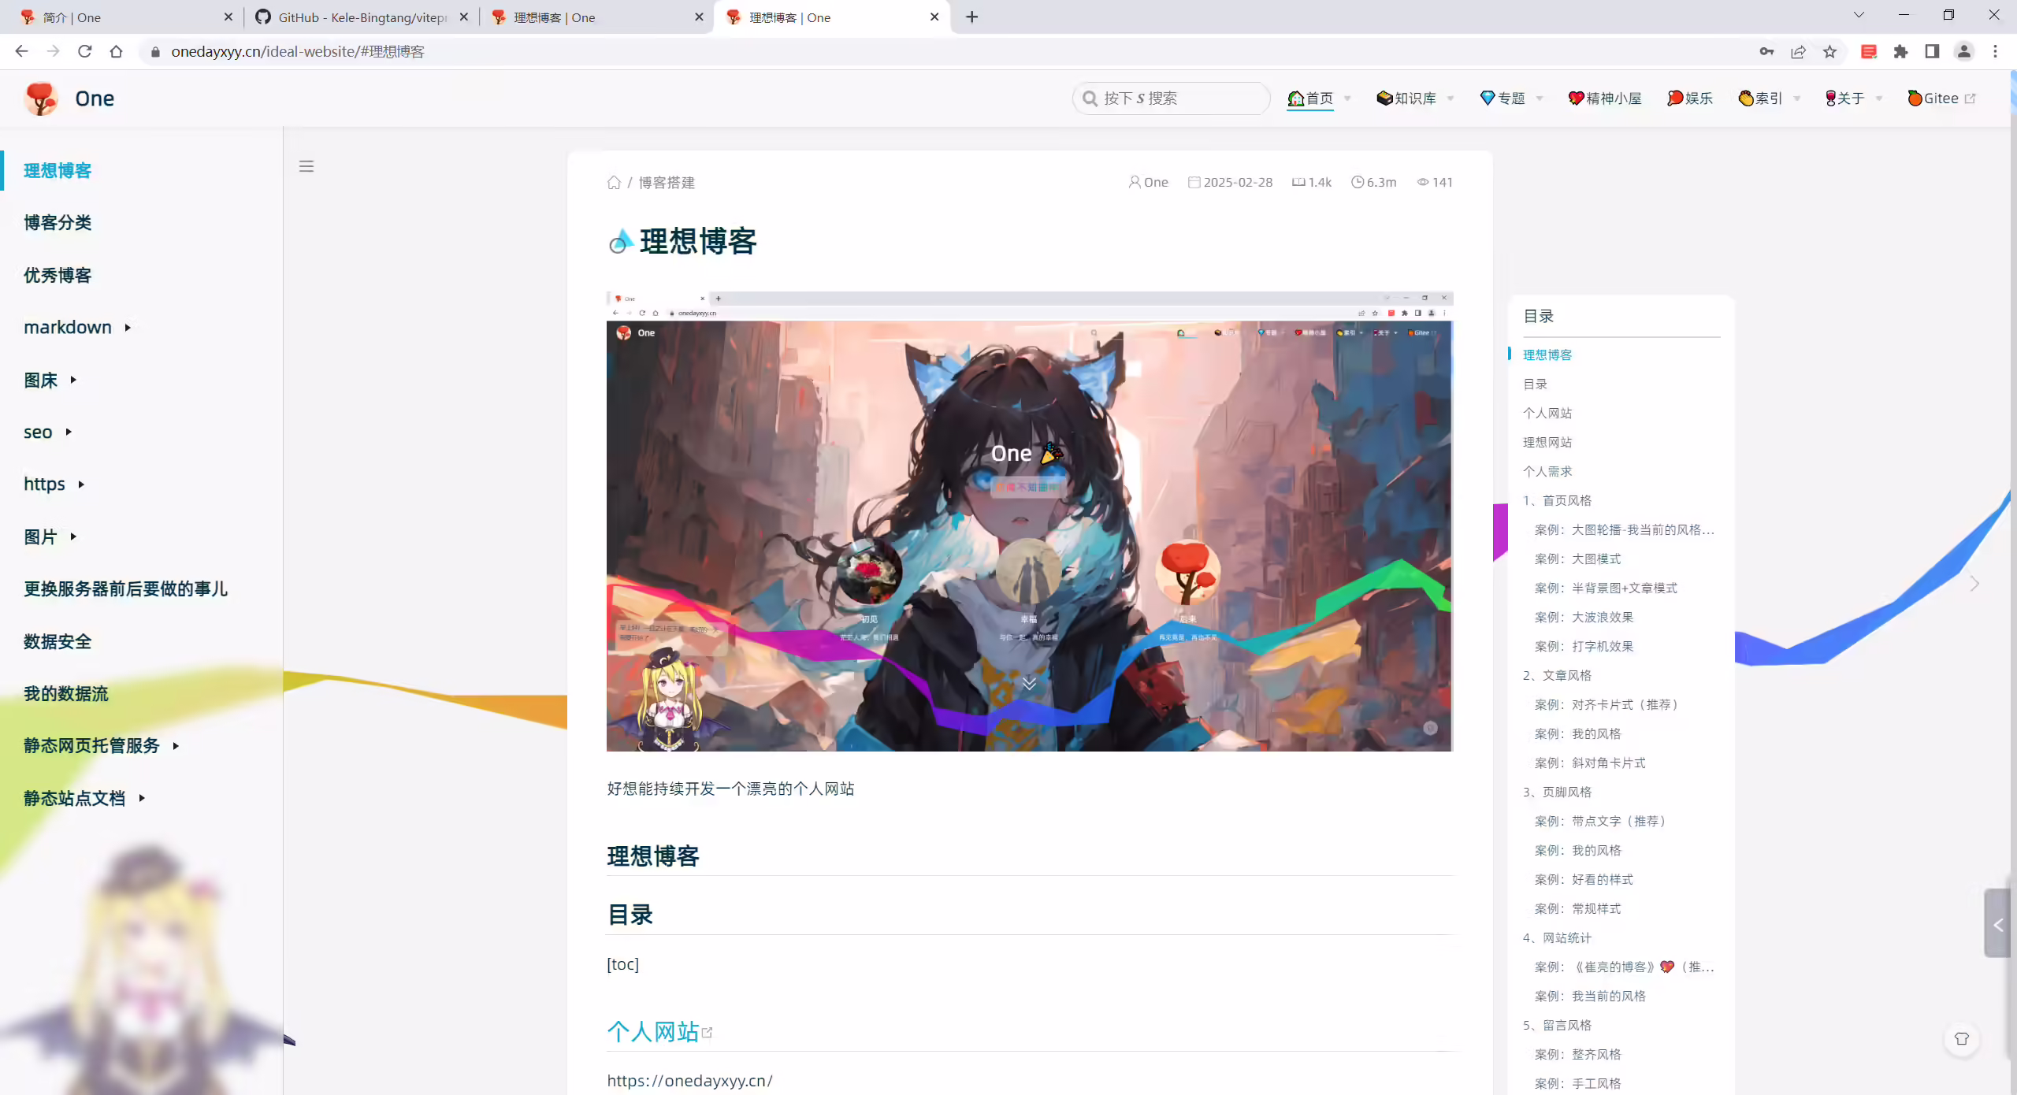Open the 知识库 dropdown menu
The height and width of the screenshot is (1095, 2017).
pos(1415,98)
